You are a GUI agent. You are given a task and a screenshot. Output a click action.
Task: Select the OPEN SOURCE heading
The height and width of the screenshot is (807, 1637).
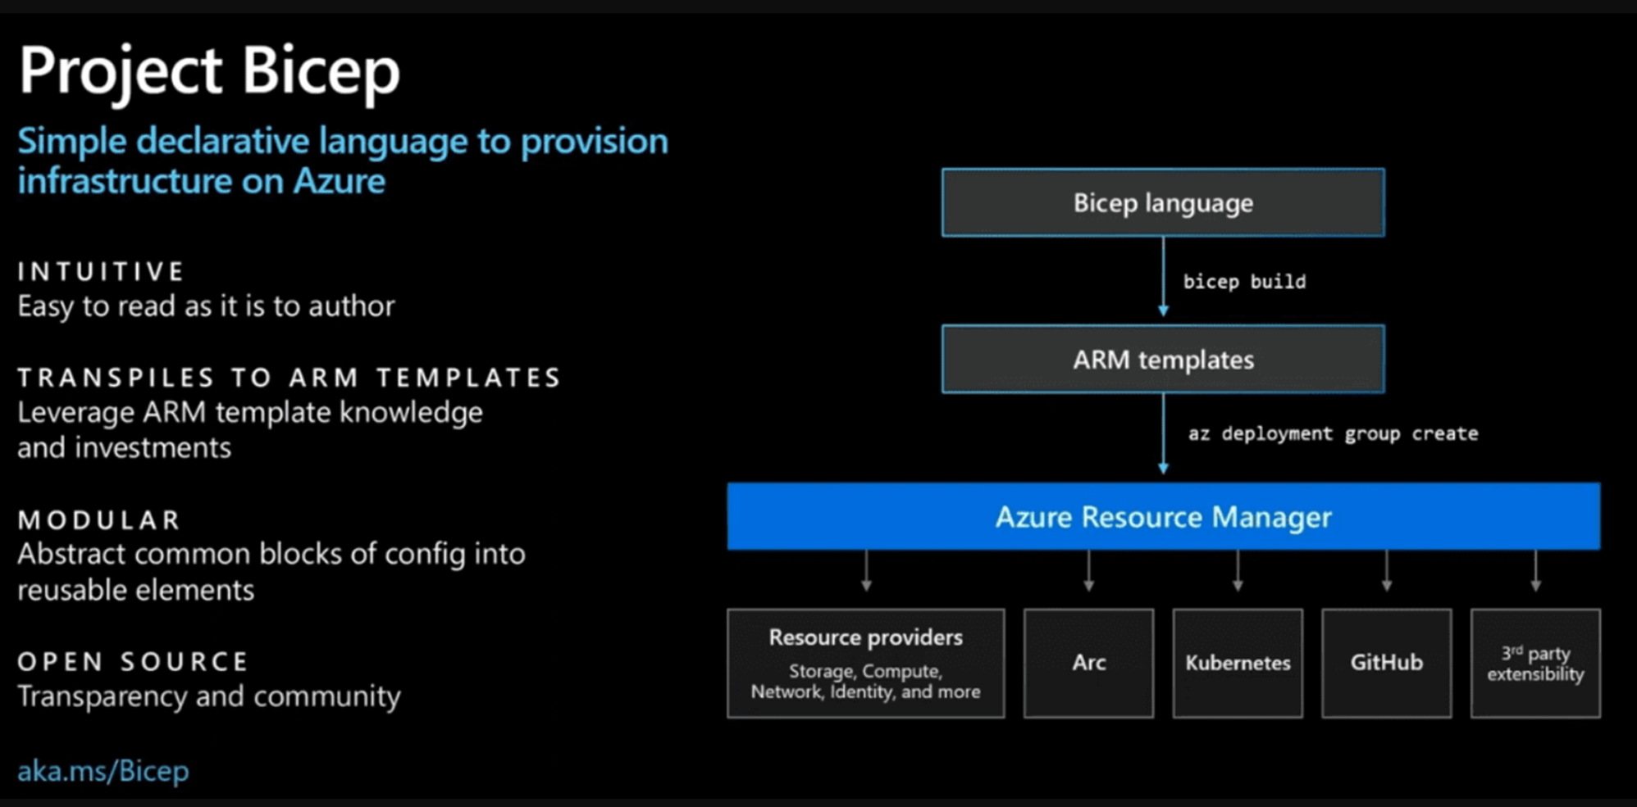tap(133, 661)
